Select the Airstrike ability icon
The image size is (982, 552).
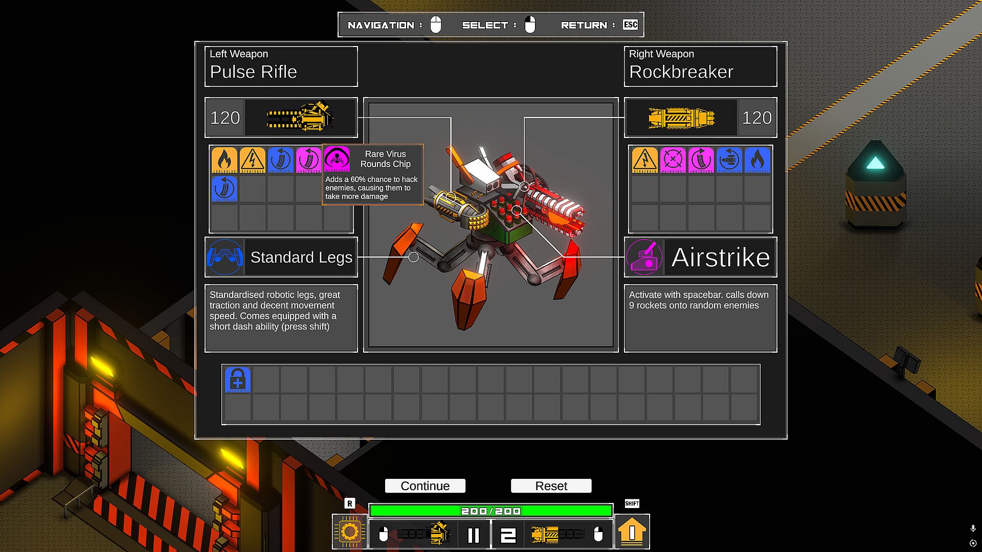click(644, 257)
